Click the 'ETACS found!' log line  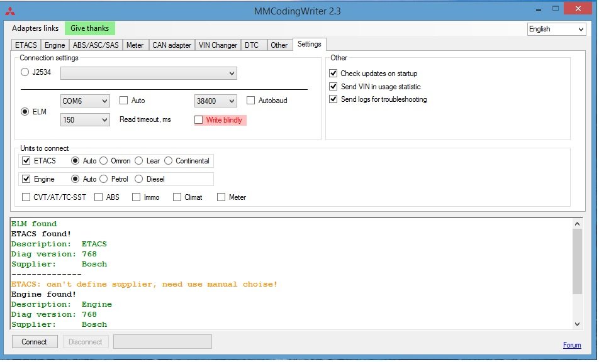pos(41,234)
